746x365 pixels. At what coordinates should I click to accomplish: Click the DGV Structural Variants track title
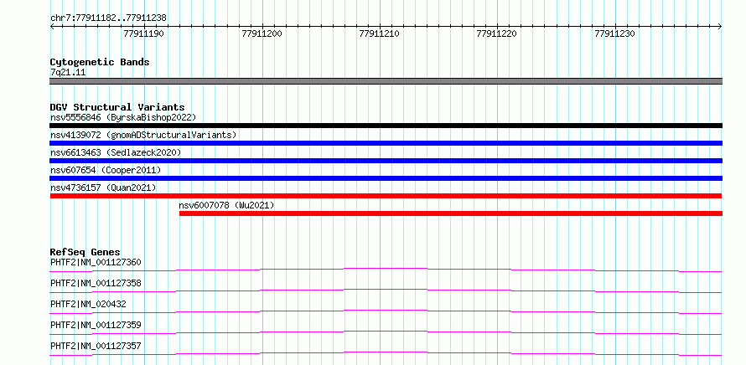117,107
